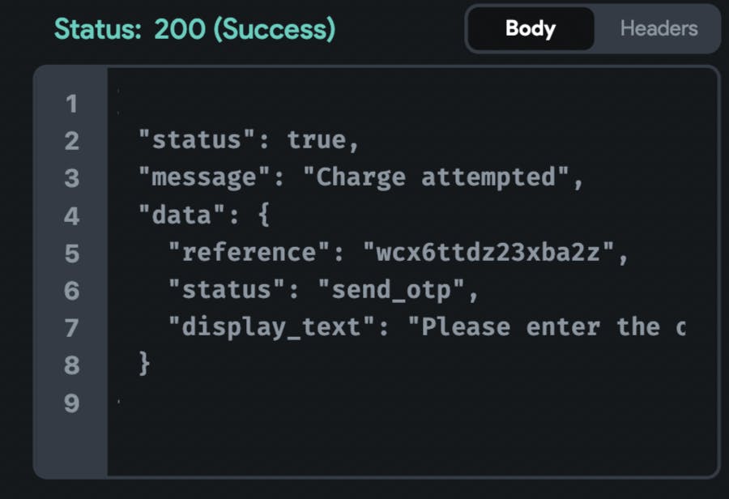Click line number 6 in gutter
This screenshot has width=729, height=499.
[71, 291]
